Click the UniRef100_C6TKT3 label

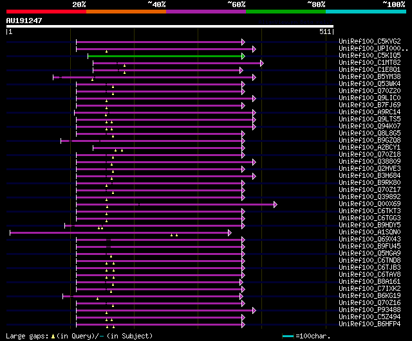[370, 211]
